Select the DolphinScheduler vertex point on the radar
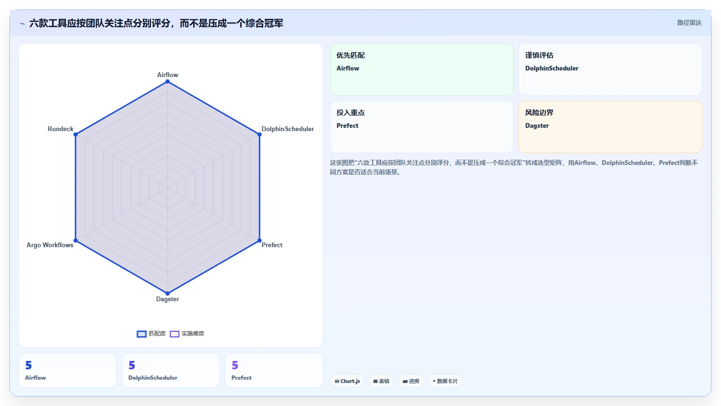721x406 pixels. [259, 134]
